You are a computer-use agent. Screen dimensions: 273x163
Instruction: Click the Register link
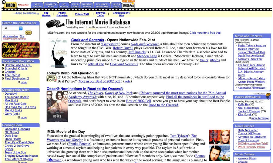(24, 5)
